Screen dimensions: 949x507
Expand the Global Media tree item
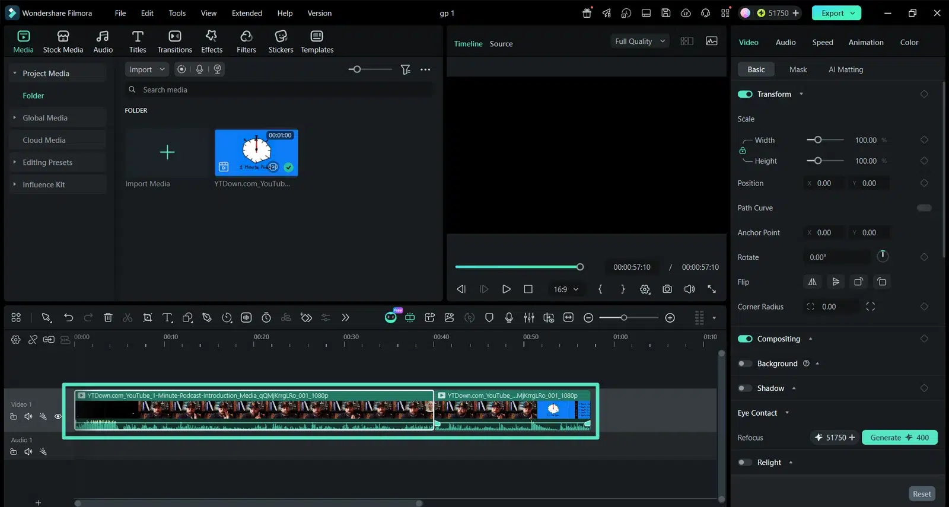[14, 117]
